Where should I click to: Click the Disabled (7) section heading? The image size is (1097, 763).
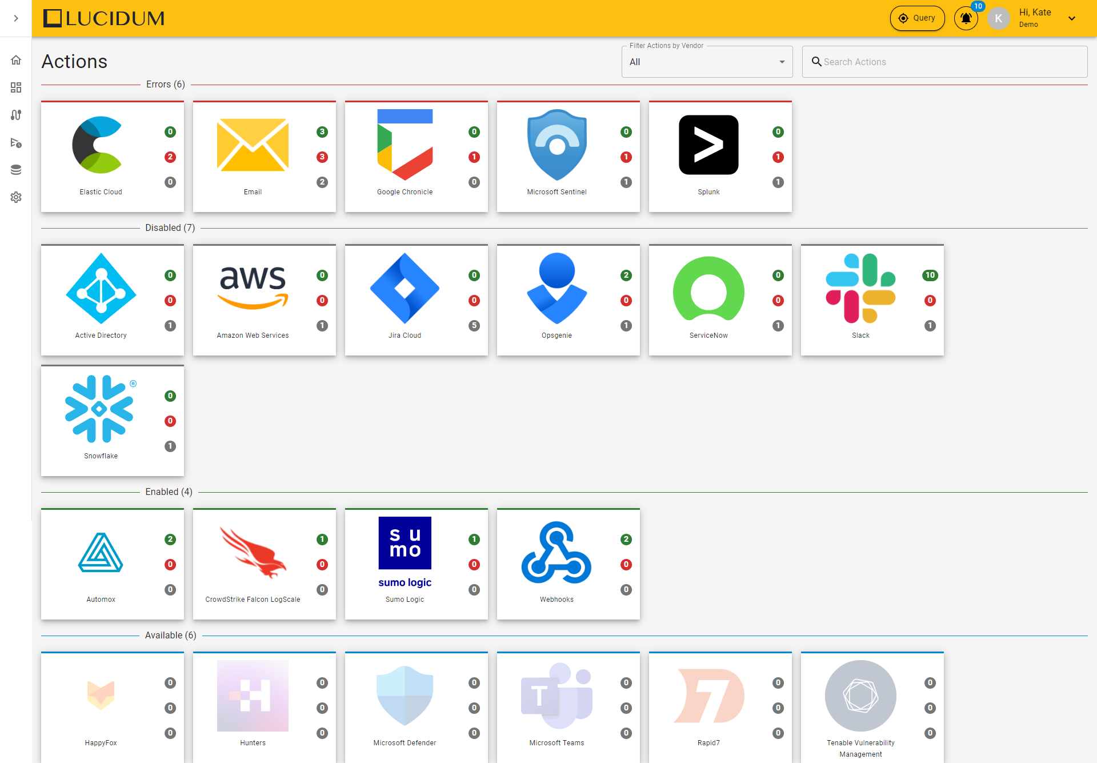(x=170, y=228)
